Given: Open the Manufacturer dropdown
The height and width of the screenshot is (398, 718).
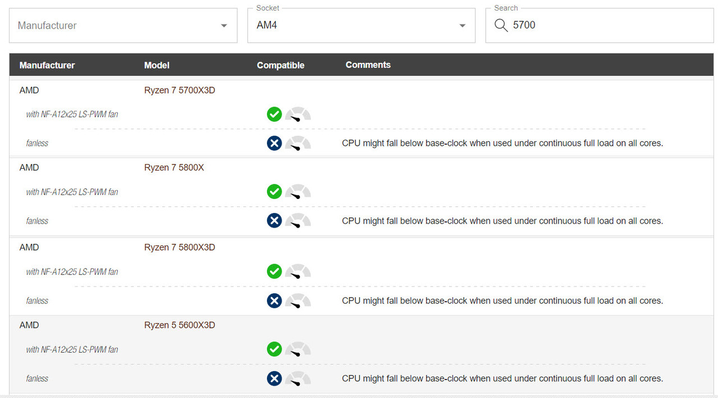Looking at the screenshot, I should [x=123, y=25].
